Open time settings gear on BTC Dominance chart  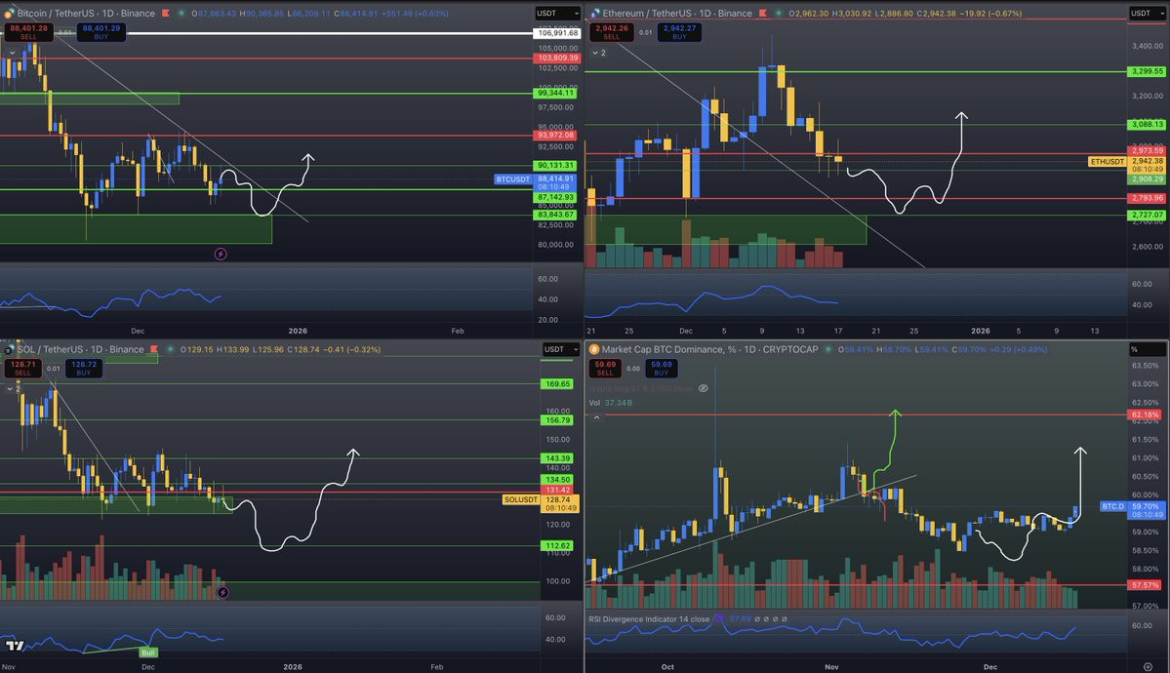point(1148,667)
